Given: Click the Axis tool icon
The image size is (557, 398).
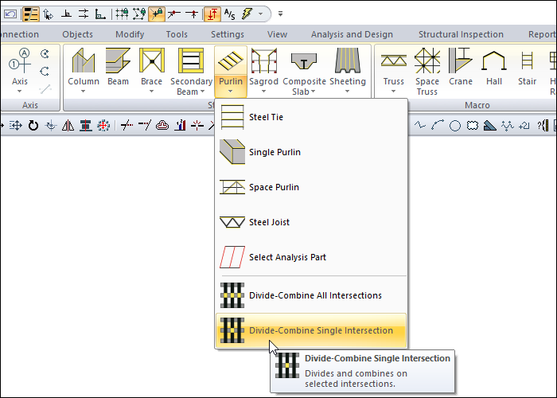Looking at the screenshot, I should pos(20,61).
